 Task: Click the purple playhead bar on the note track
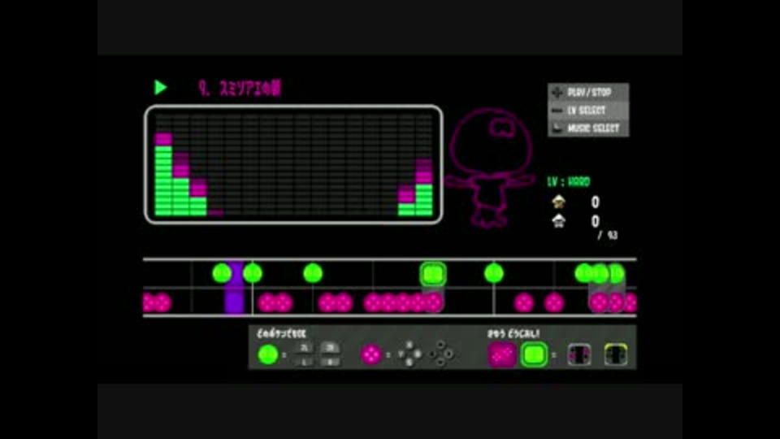click(x=234, y=288)
